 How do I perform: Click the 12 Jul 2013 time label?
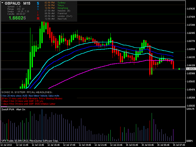[x=6, y=145]
